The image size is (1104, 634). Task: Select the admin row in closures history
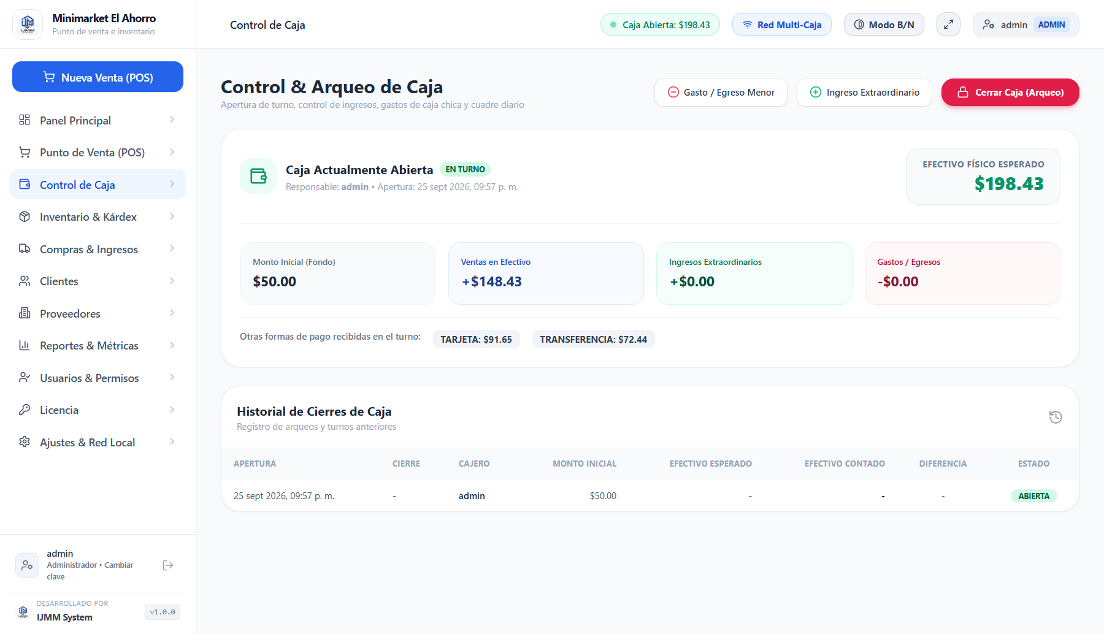coord(650,495)
